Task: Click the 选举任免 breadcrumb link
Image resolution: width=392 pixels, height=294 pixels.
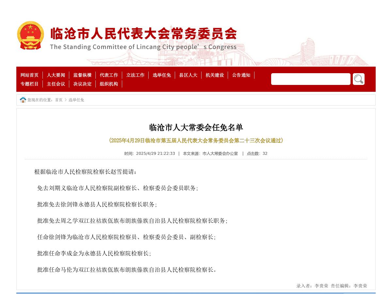Action: point(76,100)
